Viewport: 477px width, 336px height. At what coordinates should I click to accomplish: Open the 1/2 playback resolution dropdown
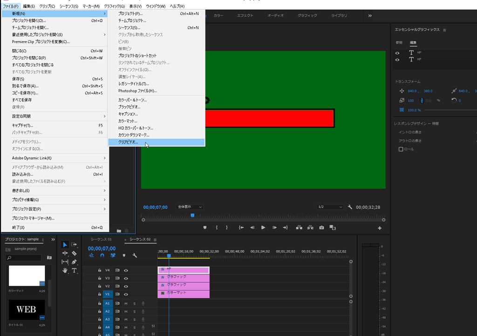pyautogui.click(x=329, y=207)
